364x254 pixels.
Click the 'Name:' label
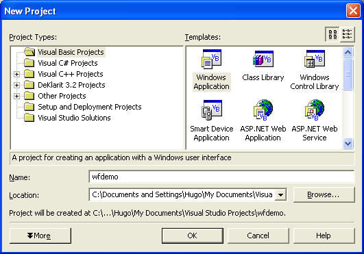(19, 177)
